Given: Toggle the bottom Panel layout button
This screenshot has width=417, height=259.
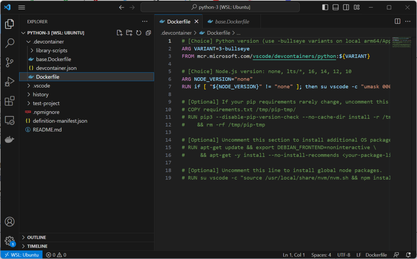Looking at the screenshot, I should click(x=335, y=7).
